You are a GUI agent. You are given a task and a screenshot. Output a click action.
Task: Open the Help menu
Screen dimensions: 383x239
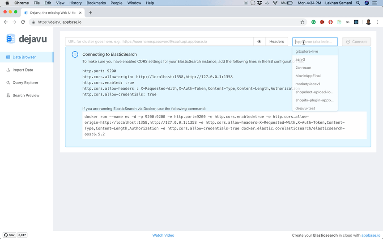(150, 3)
